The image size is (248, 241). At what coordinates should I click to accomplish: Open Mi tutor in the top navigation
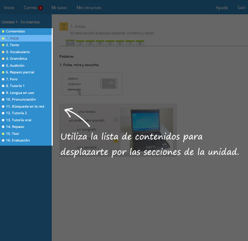(x=59, y=8)
